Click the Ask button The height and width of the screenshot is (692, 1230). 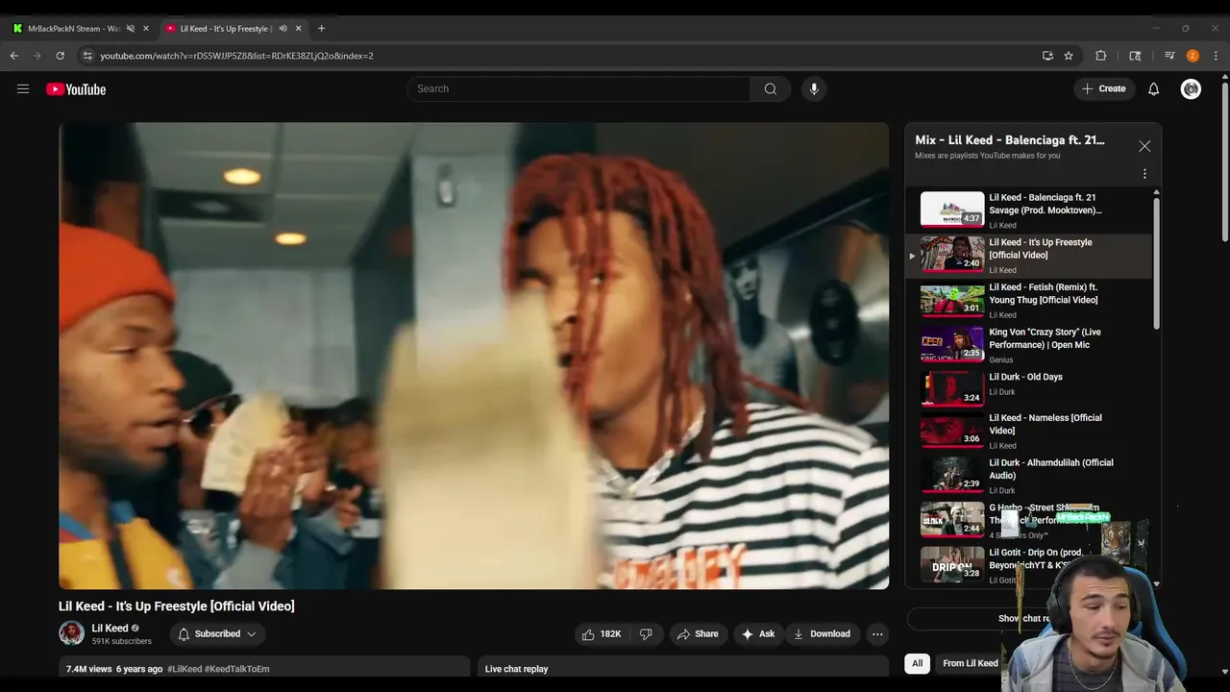coord(757,634)
